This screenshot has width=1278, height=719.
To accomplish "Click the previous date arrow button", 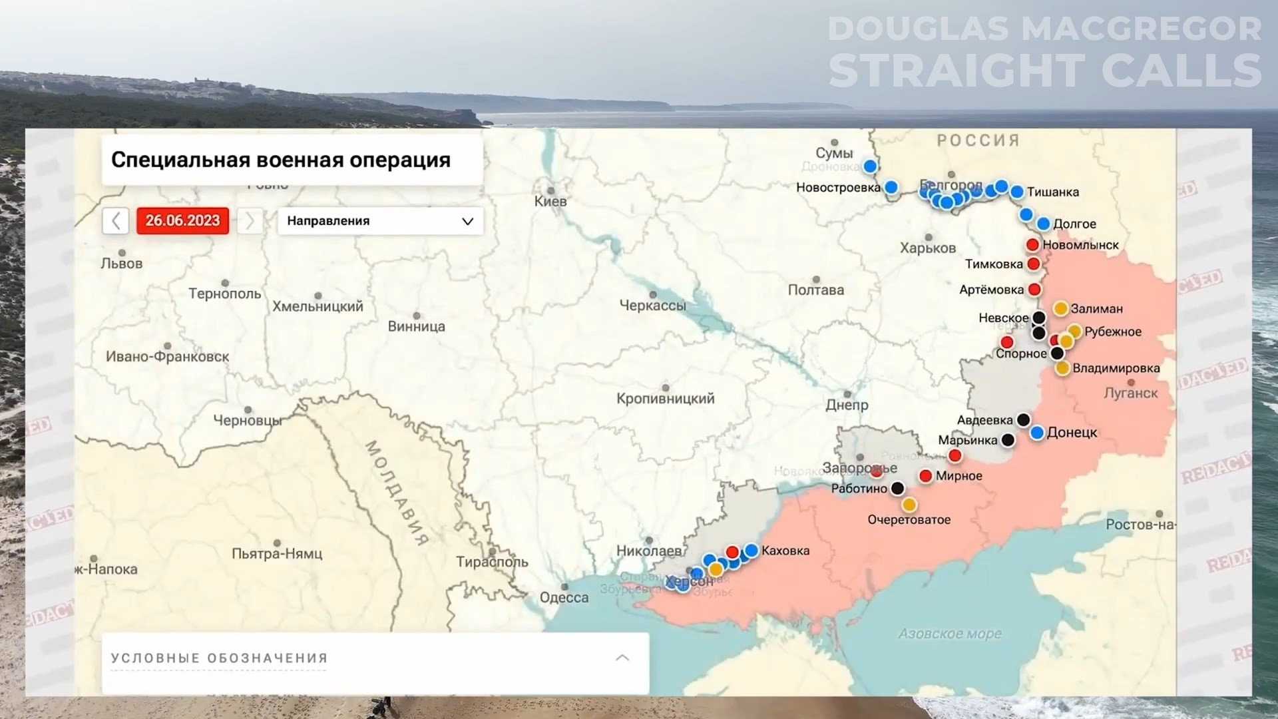I will pyautogui.click(x=116, y=221).
